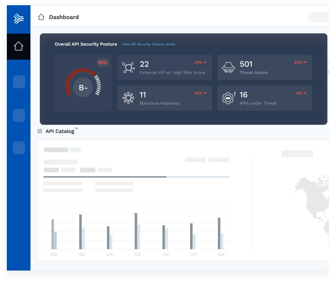This screenshot has height=281, width=329.
Task: Select the third sidebar menu item
Action: click(x=19, y=115)
